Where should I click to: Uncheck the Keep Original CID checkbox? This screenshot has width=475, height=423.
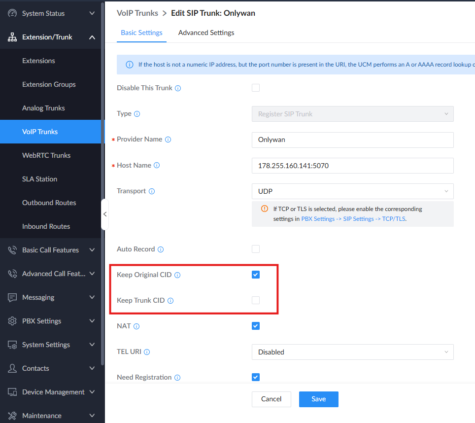(x=256, y=275)
